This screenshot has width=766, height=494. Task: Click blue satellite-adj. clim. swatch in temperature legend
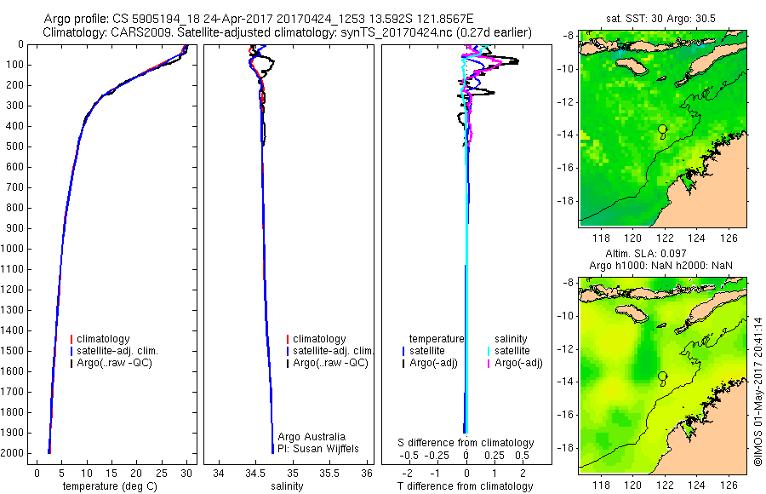71,351
